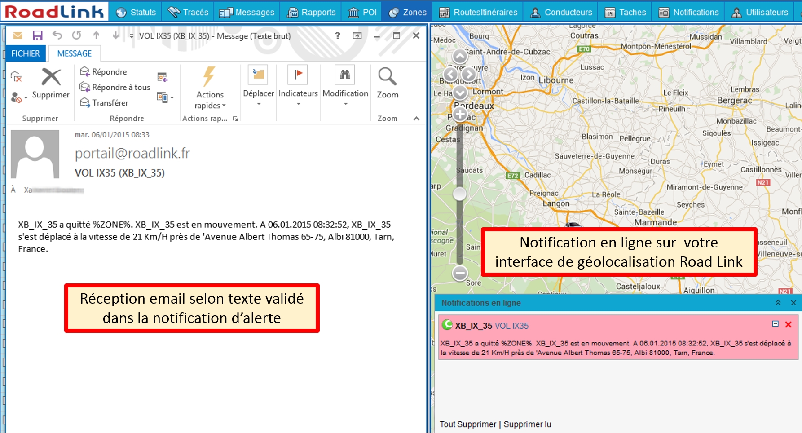Click the sender avatar picture
This screenshot has width=802, height=433.
point(35,155)
